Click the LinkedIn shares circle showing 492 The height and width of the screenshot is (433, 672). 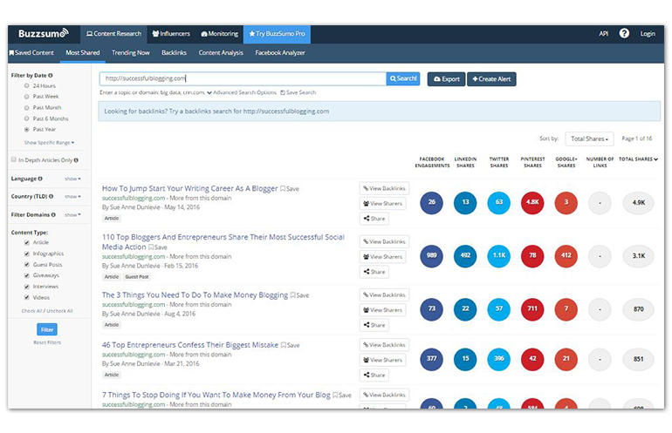click(x=465, y=256)
